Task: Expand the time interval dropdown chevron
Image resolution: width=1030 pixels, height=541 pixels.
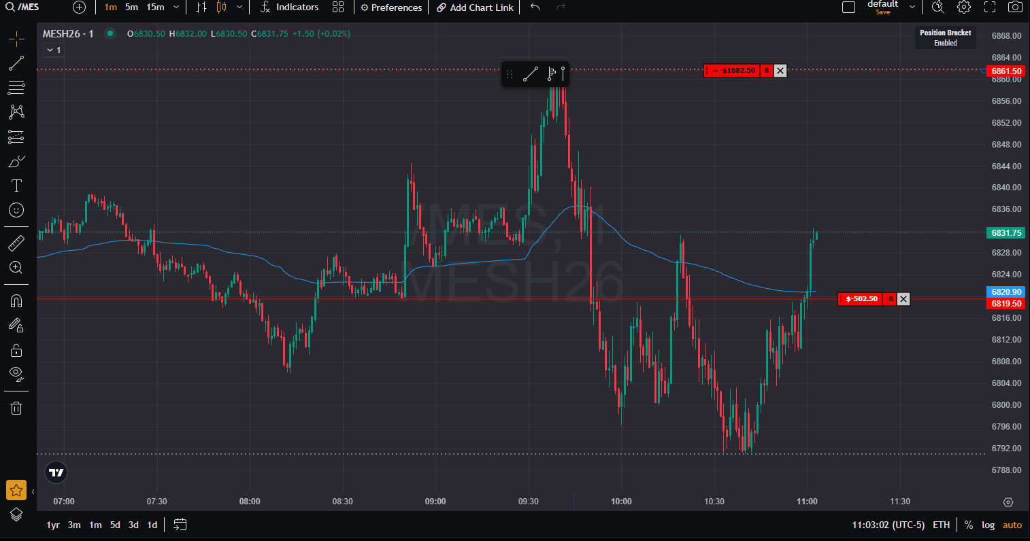Action: coord(176,7)
